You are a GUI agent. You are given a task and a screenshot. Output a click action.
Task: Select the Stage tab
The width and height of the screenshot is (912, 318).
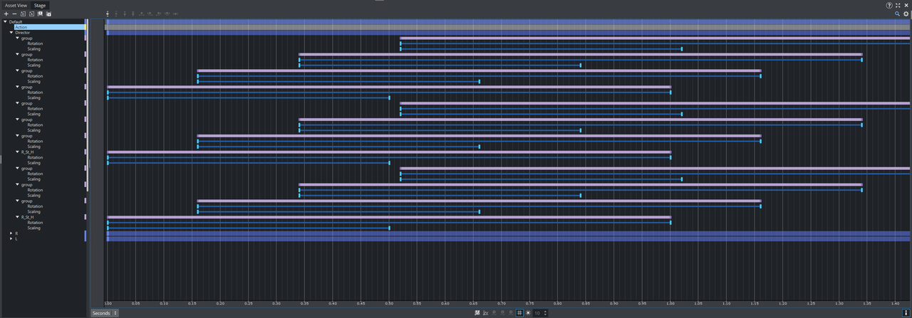coord(41,5)
